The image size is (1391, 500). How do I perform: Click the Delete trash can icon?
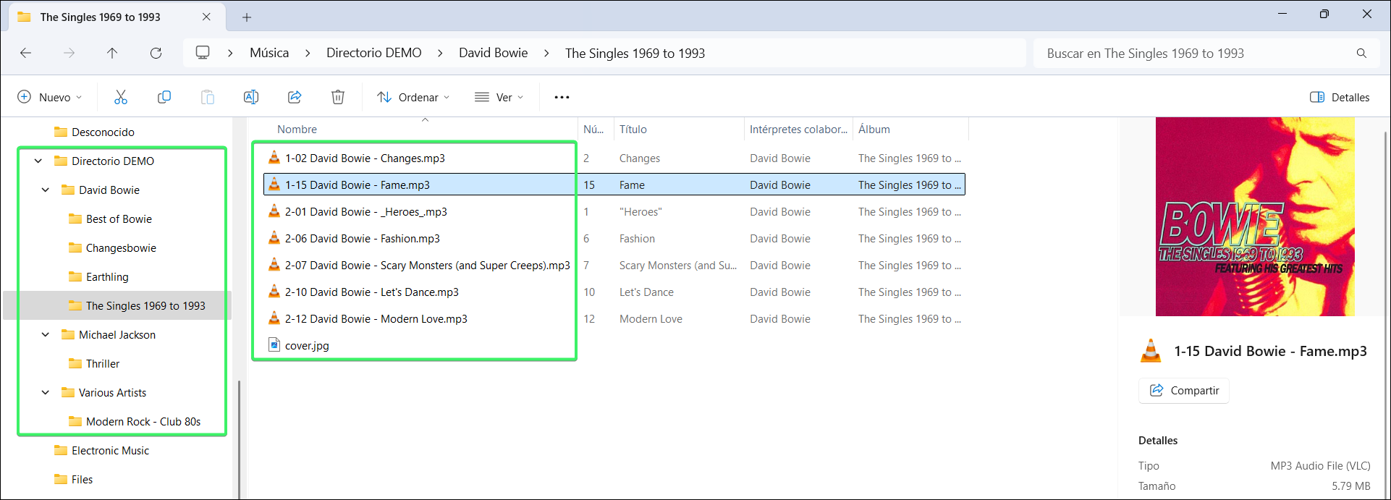coord(338,97)
